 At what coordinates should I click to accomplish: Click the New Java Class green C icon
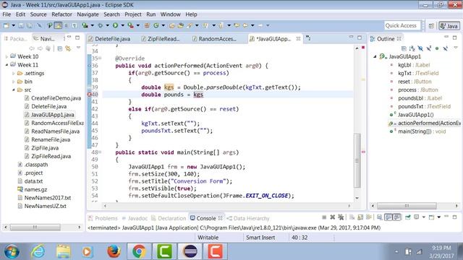156,26
